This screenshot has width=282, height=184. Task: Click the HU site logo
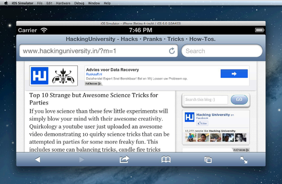pyautogui.click(x=40, y=75)
